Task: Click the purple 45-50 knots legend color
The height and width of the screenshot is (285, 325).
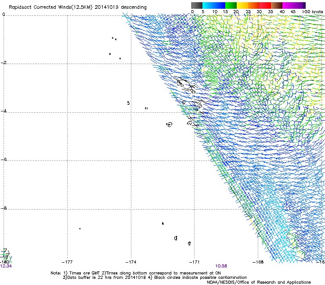Action: tap(300, 5)
